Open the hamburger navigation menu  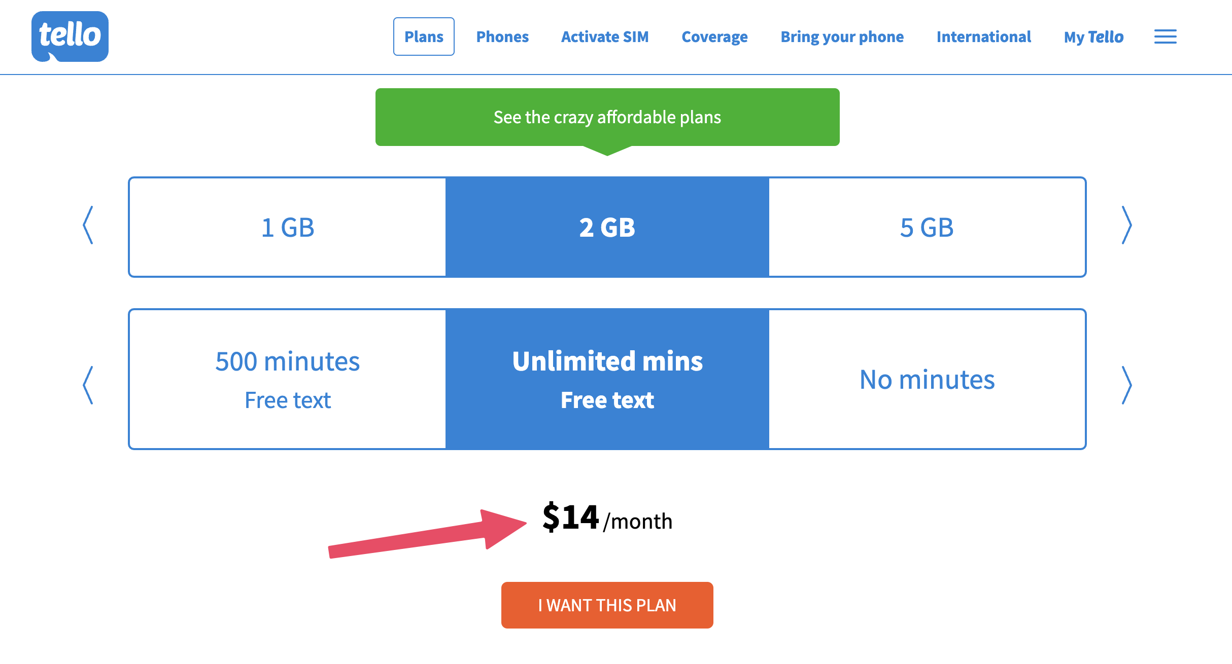(1165, 36)
